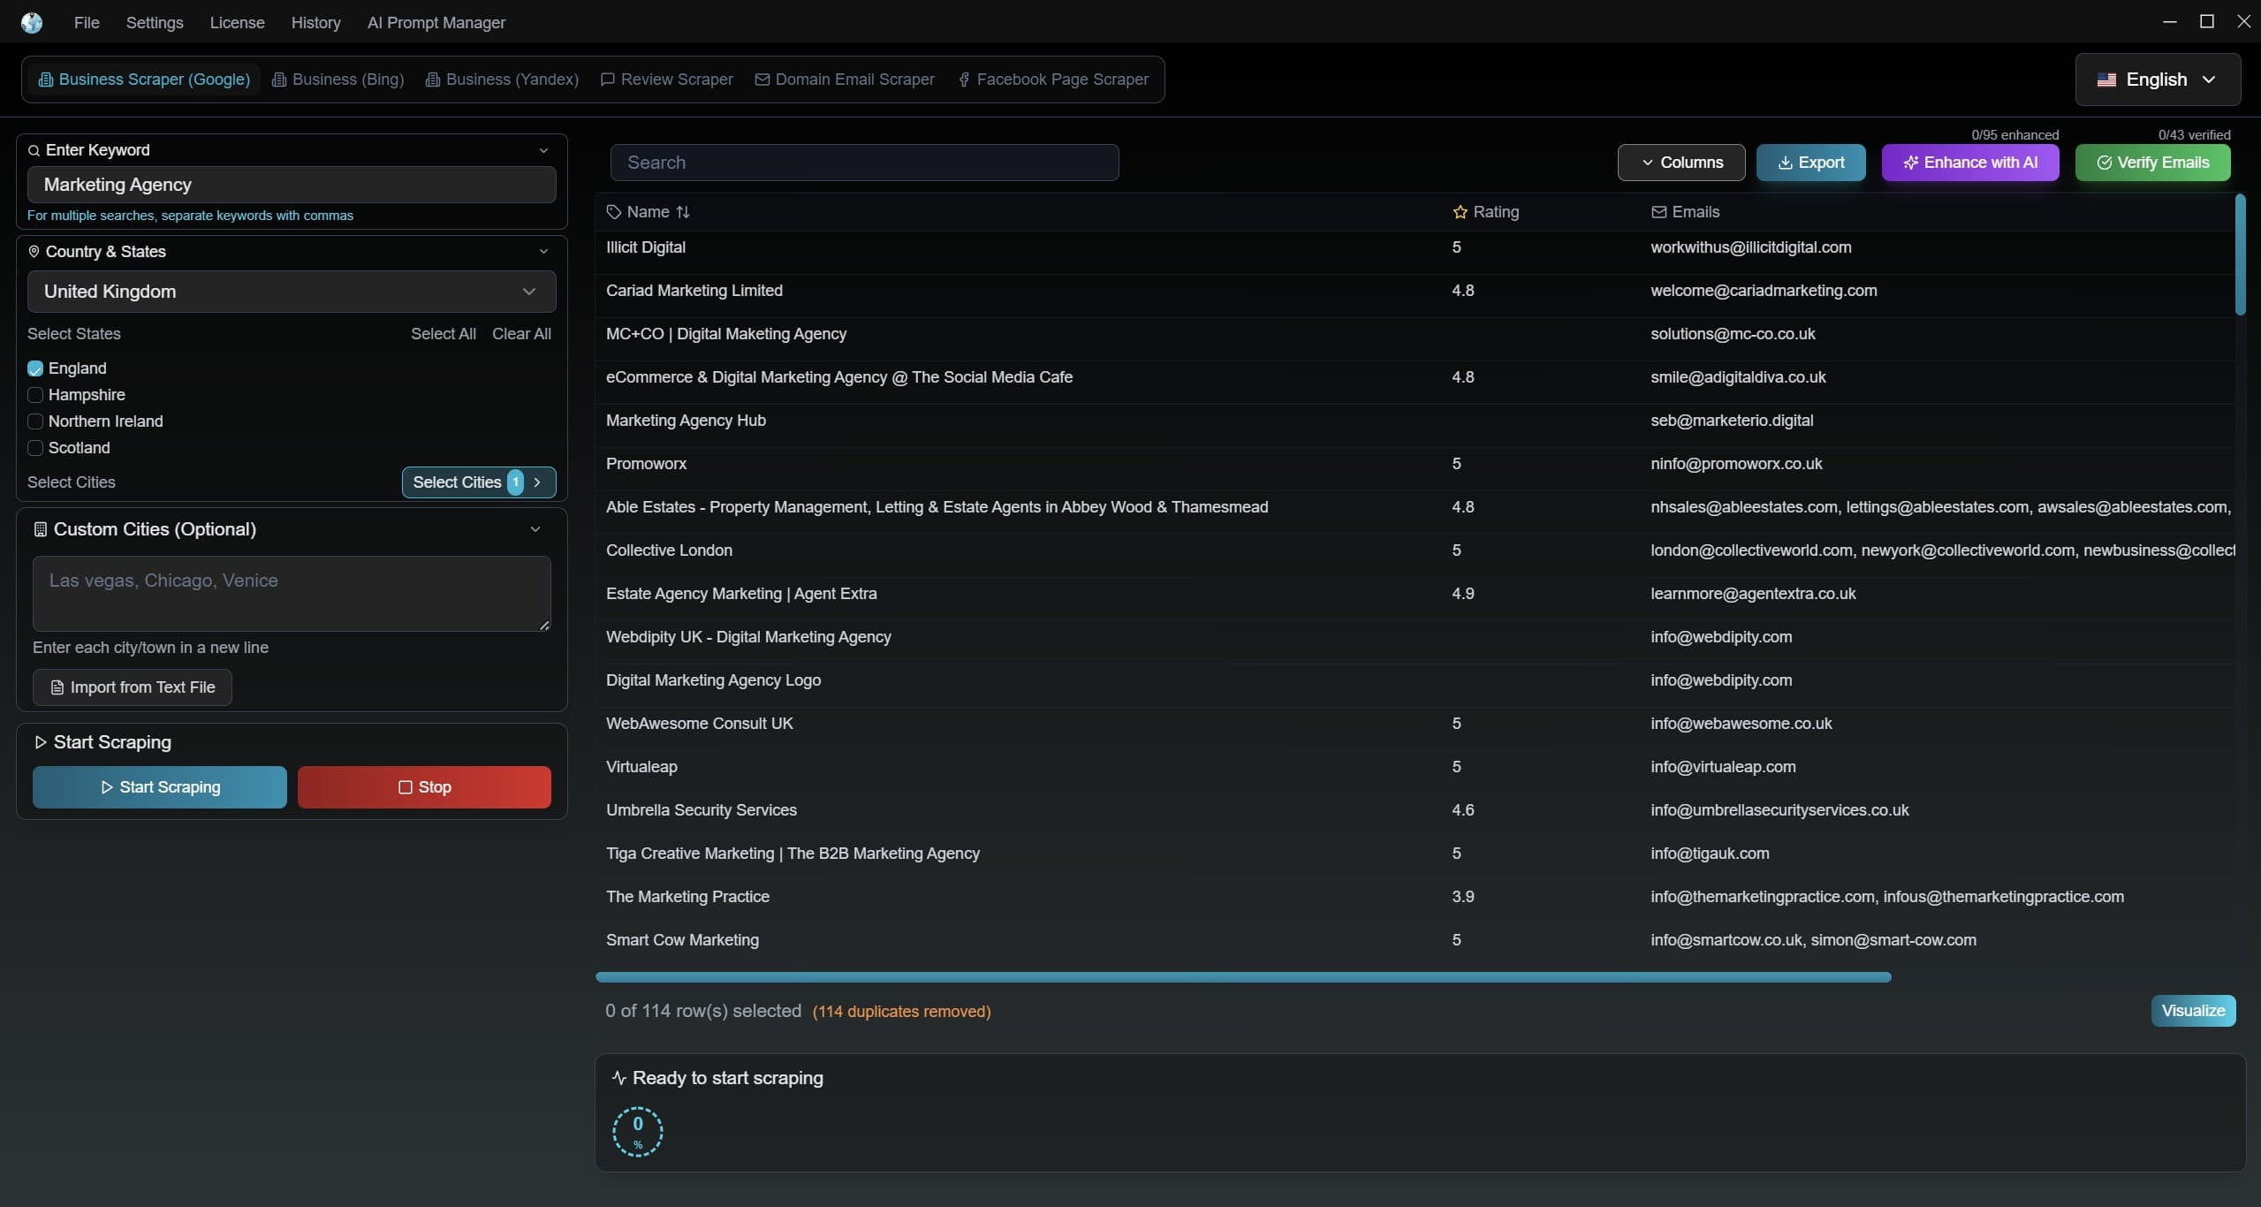The height and width of the screenshot is (1207, 2261).
Task: Click the Import from Text File button
Action: coord(133,687)
